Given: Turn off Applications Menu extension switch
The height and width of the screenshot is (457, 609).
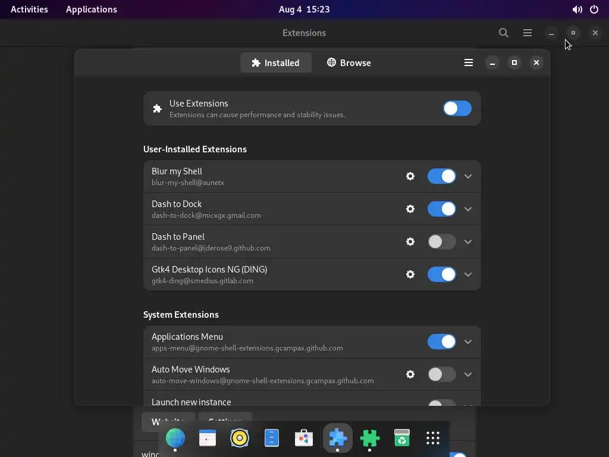Looking at the screenshot, I should point(442,342).
